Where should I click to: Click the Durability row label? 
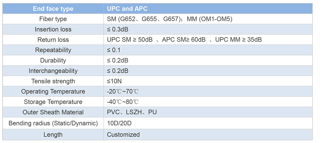click(53, 60)
